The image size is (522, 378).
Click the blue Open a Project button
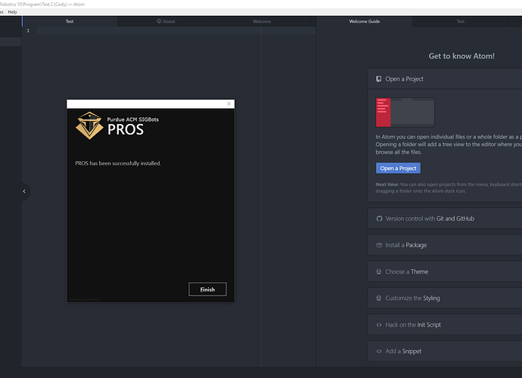coord(398,168)
